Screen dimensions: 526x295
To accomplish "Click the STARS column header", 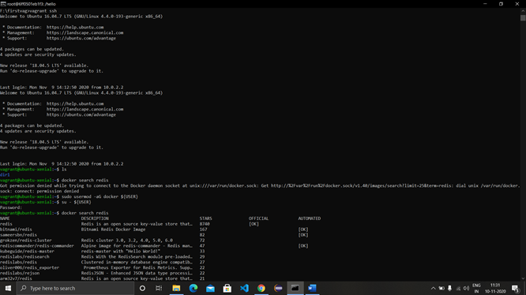I will 205,218.
